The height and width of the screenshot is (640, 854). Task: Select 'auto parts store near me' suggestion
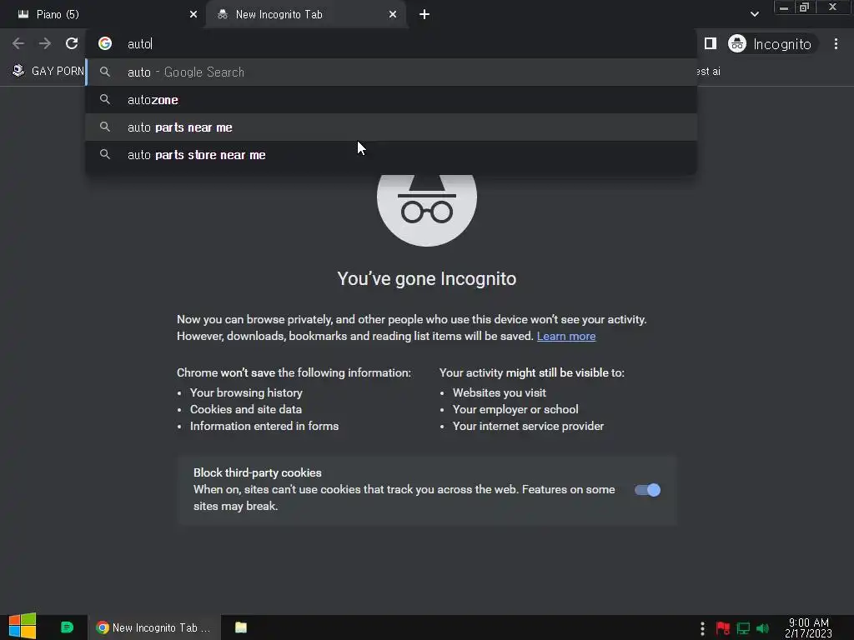391,155
